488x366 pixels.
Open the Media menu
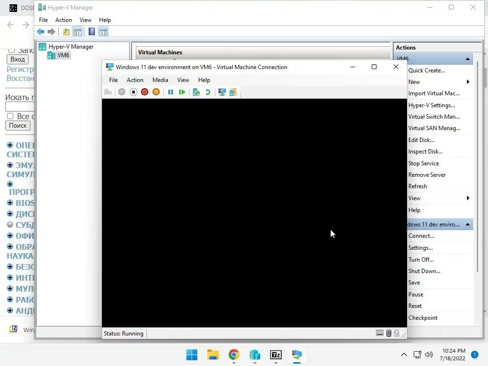160,80
